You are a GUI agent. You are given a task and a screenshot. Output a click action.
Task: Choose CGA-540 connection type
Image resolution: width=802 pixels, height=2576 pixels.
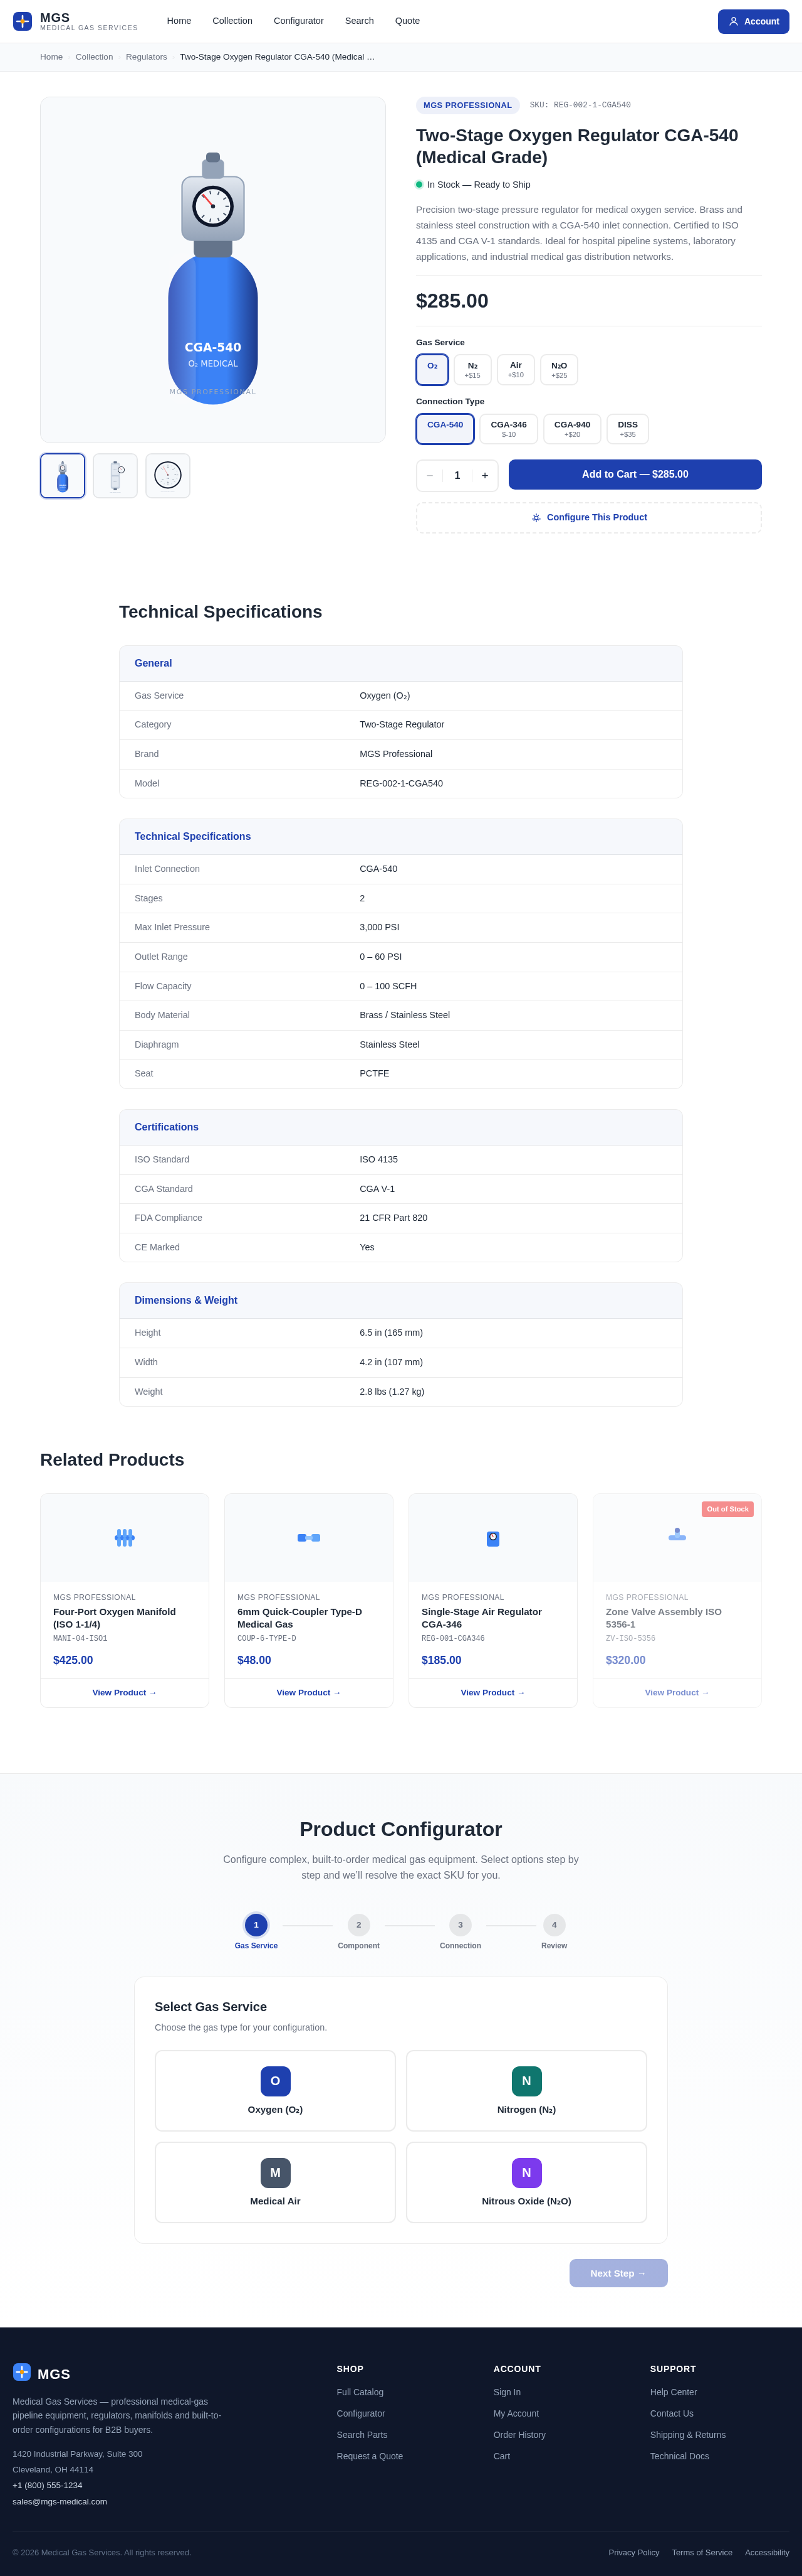445,429
